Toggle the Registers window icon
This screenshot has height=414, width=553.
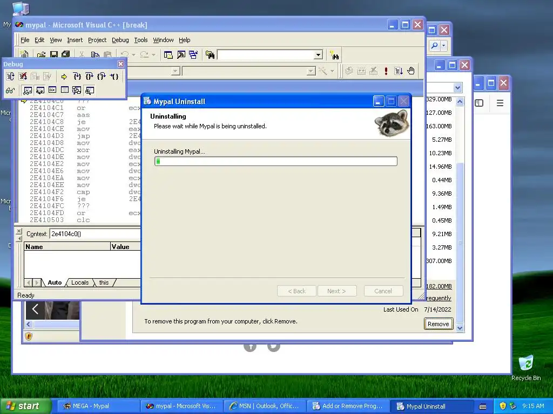pos(52,91)
